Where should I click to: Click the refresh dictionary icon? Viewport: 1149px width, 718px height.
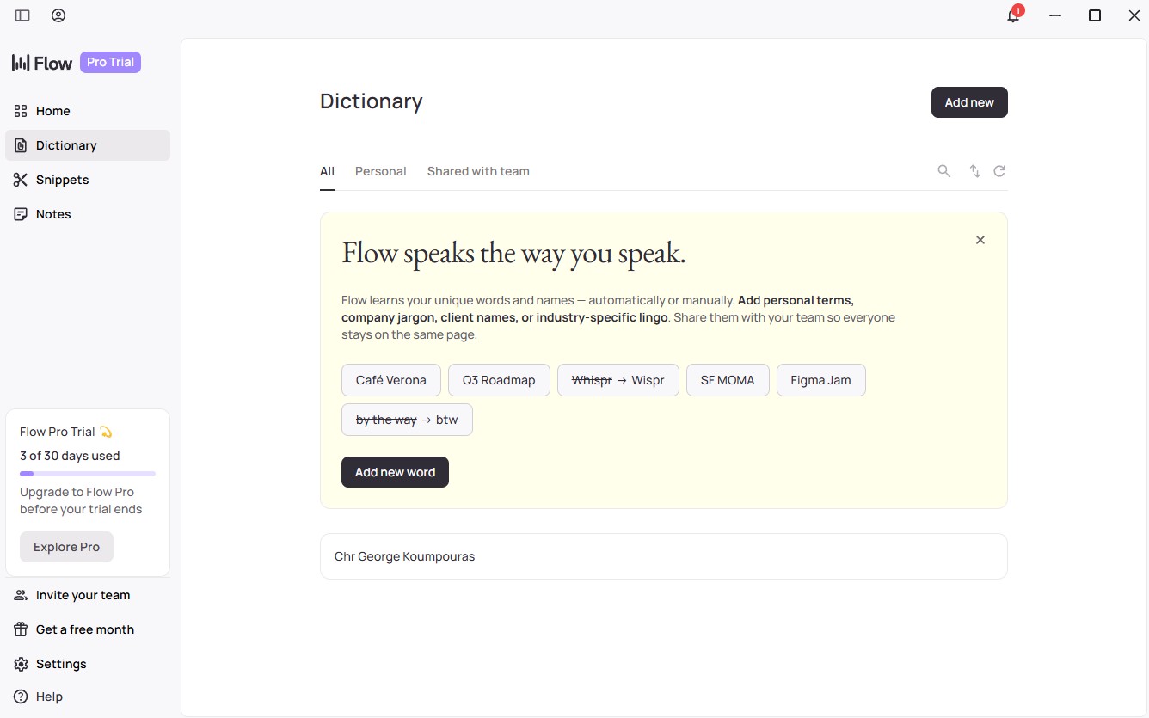[x=999, y=171]
